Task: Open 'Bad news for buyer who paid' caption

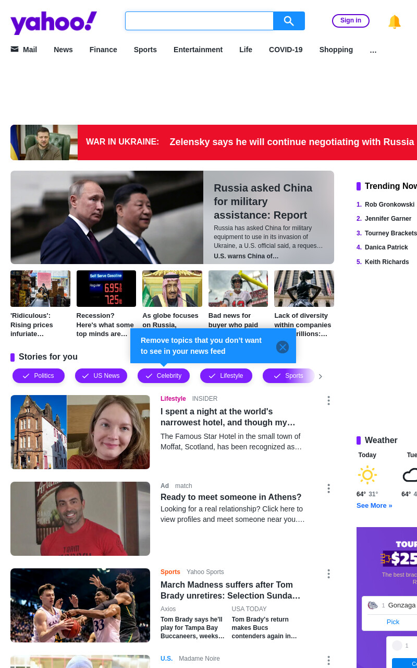Action: (234, 320)
